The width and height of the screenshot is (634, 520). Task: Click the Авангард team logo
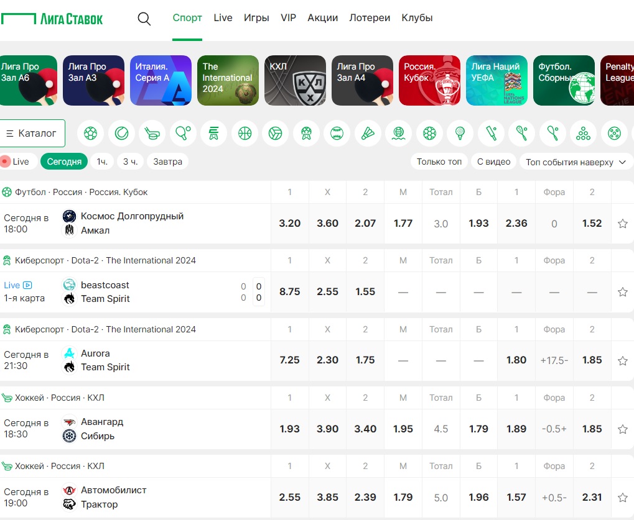coord(69,422)
